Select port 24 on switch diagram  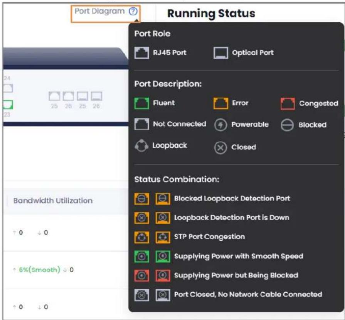point(8,88)
